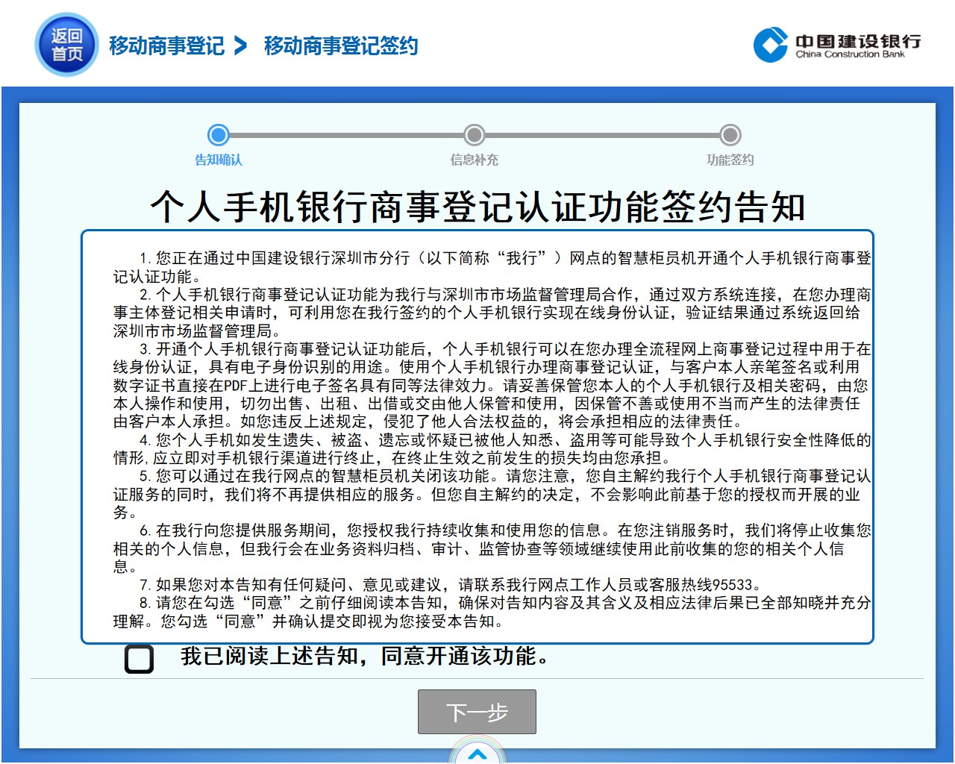
Task: Click the 个人手机银行商事登记认证功能签约告知 heading
Action: pyautogui.click(x=477, y=207)
